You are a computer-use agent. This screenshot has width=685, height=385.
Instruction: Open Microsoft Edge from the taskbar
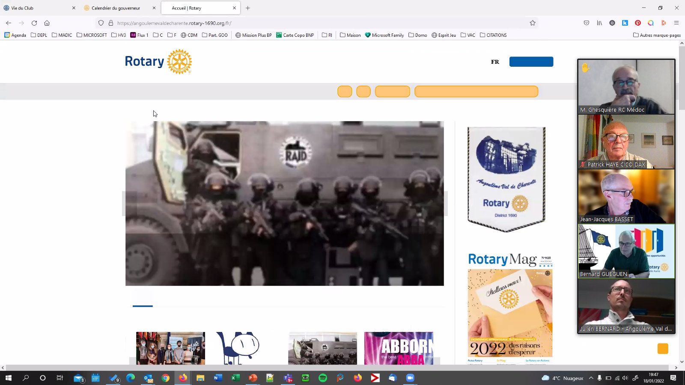point(130,378)
